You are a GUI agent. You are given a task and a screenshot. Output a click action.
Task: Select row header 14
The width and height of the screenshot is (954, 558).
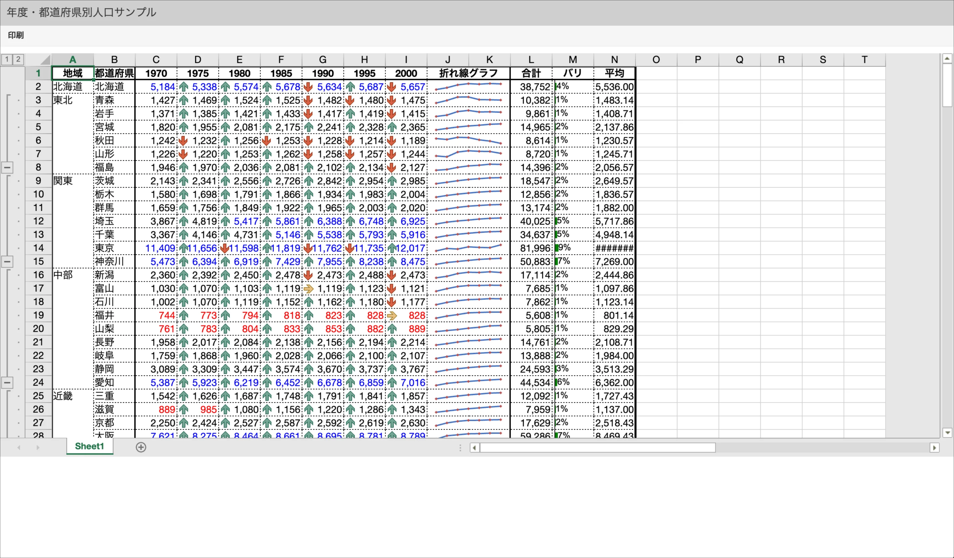38,248
